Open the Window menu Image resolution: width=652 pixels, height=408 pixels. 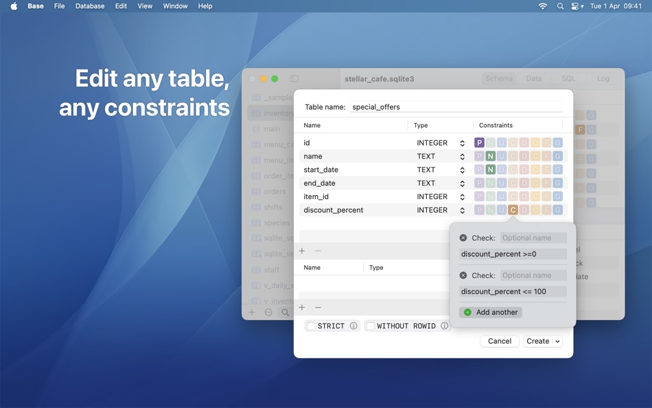point(175,6)
